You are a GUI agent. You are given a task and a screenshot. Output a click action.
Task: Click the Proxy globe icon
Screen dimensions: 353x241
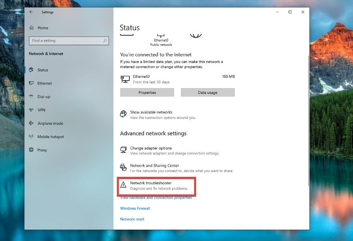[x=31, y=150]
